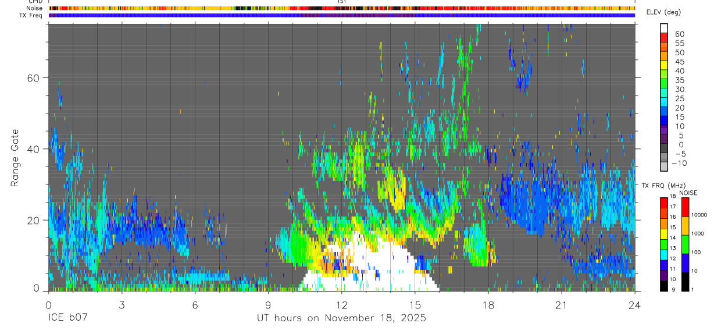
Task: Select the green 100–1000 NOISE swatch
Action: [686, 244]
